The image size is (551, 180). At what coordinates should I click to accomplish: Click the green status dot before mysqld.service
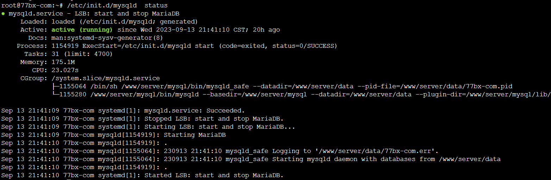tap(3, 14)
